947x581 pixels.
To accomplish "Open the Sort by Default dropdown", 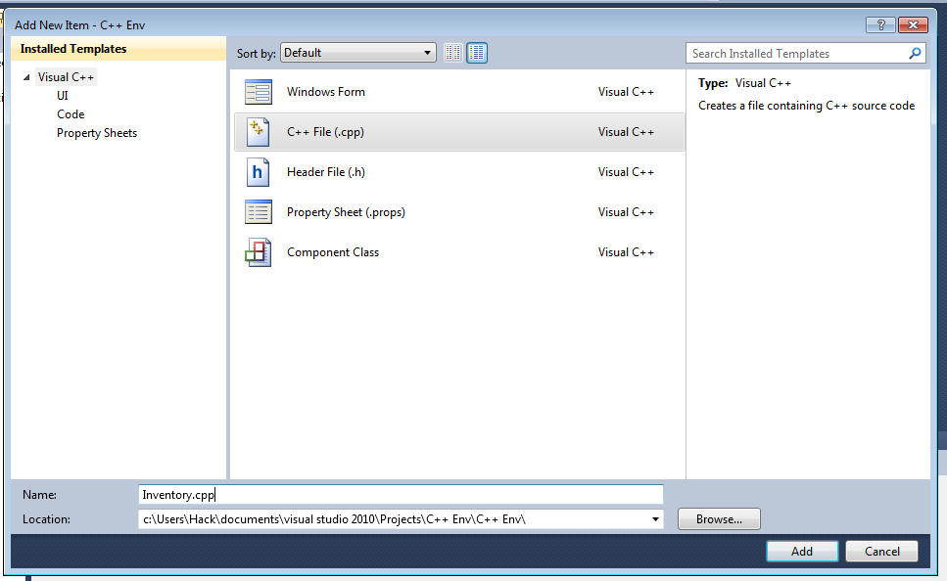I will pos(358,53).
